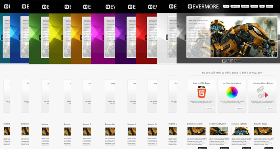Screen dimensions: 280x149
Task: Click the 'Over 20 HTML Pages' heading
Action: click(x=202, y=83)
